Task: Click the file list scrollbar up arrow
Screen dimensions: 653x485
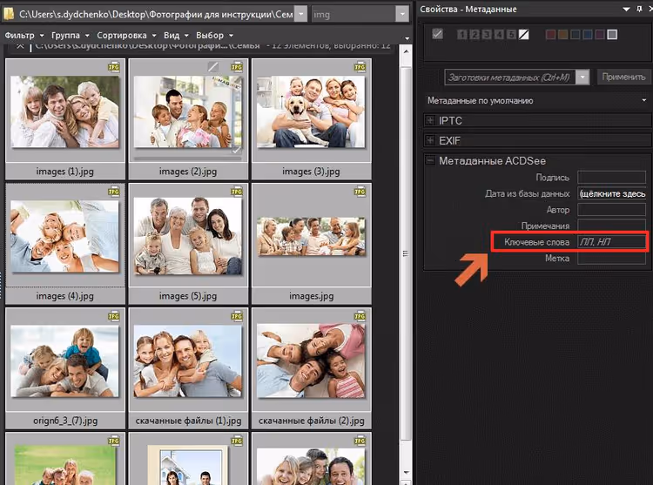Action: click(x=406, y=51)
